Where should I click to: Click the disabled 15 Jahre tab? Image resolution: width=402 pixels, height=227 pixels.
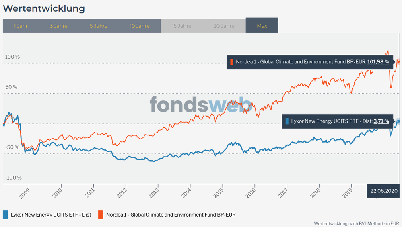point(181,26)
